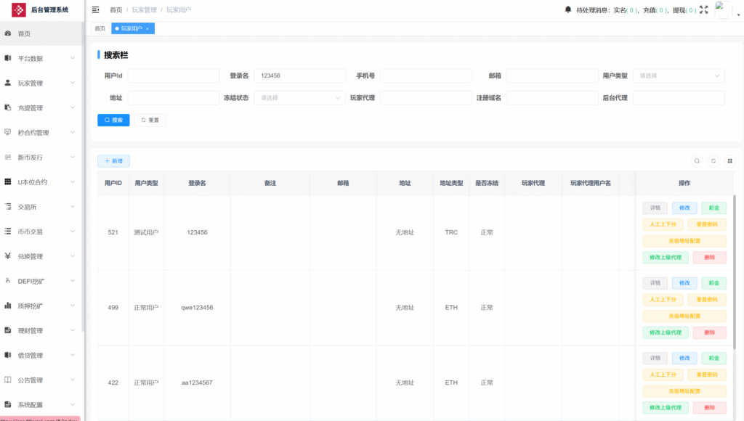Click the 首页 dashboard icon in sidebar
This screenshot has width=744, height=421.
(8, 33)
